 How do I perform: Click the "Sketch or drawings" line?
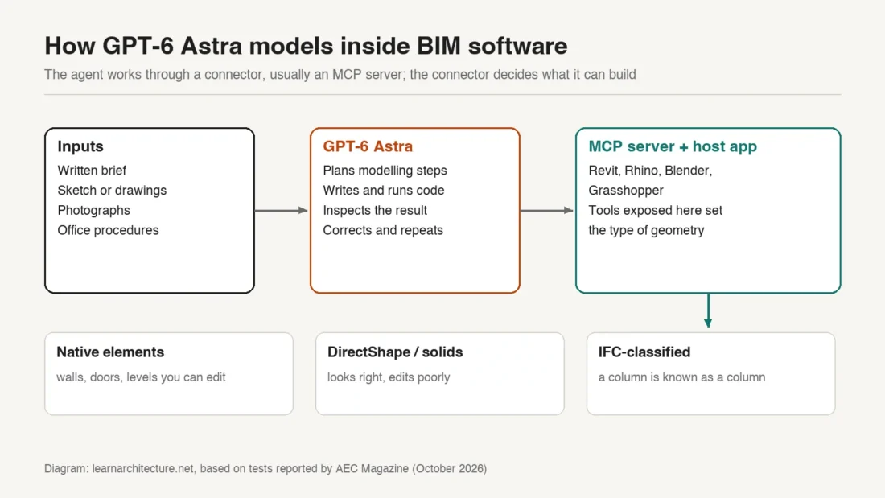112,191
